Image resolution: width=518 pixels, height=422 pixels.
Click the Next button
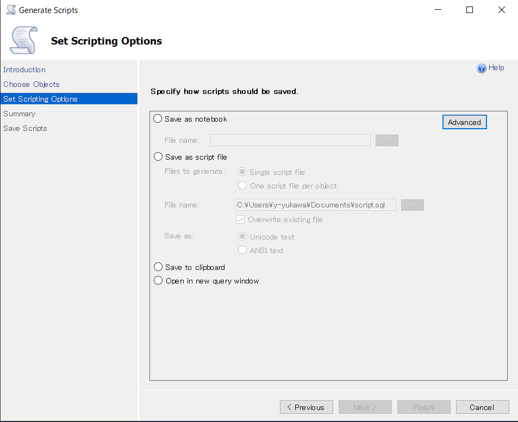[365, 407]
